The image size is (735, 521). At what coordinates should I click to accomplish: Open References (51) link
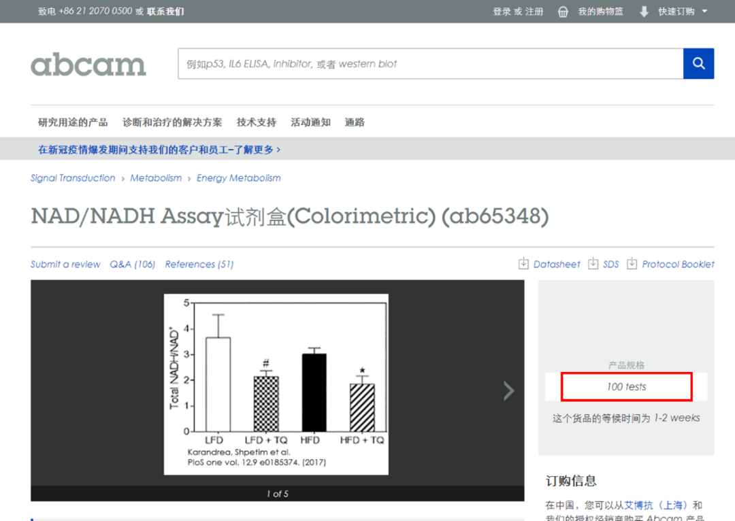pos(199,265)
